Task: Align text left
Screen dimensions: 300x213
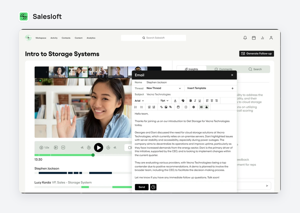Action: click(207, 100)
